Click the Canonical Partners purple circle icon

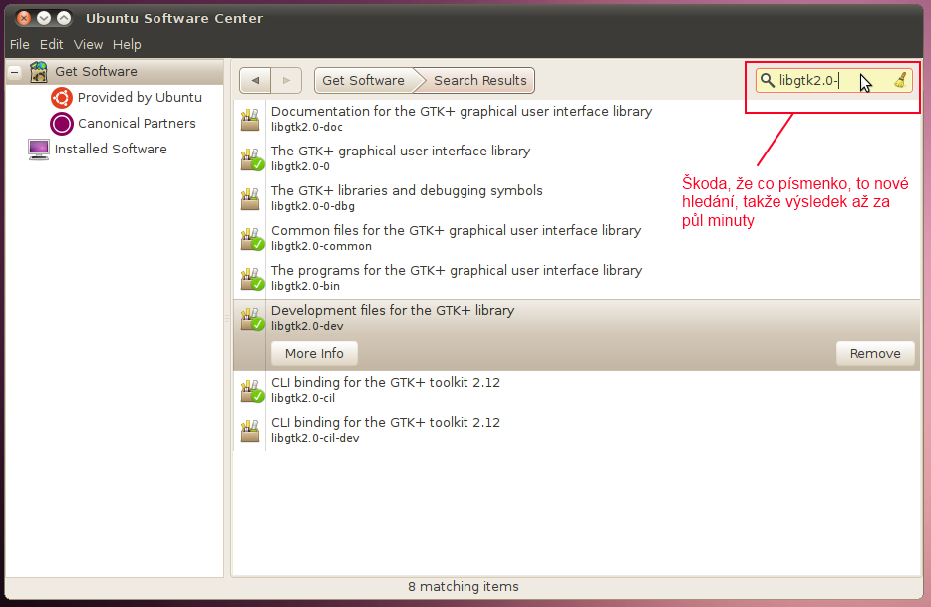[61, 124]
